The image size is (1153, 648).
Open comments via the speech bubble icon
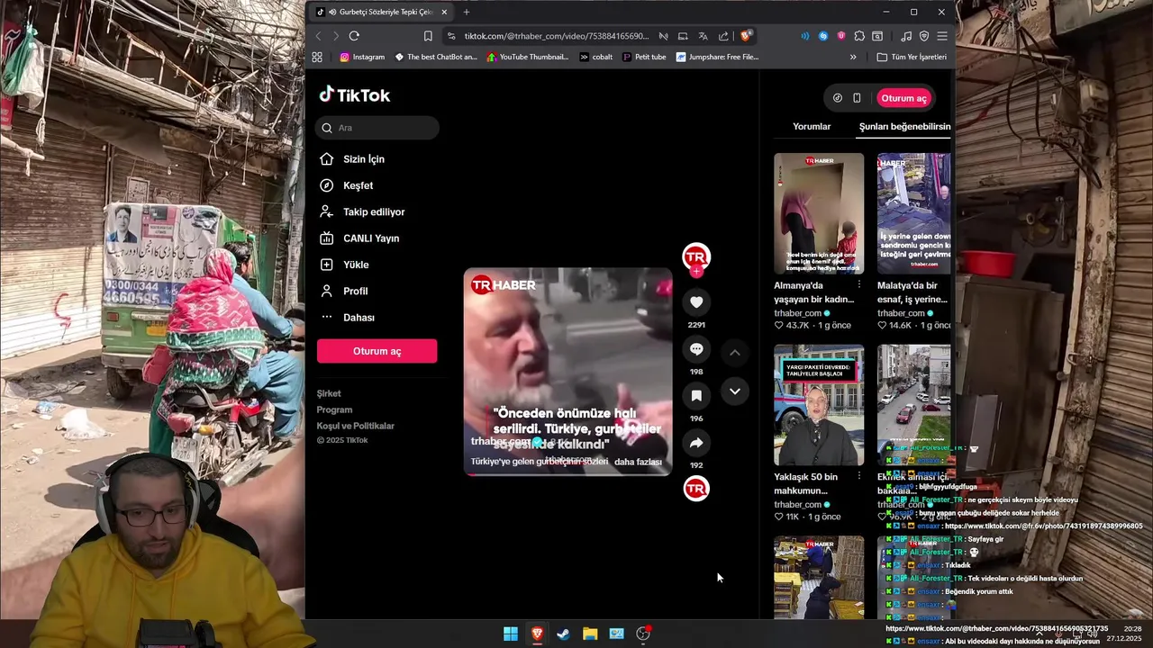(x=696, y=349)
